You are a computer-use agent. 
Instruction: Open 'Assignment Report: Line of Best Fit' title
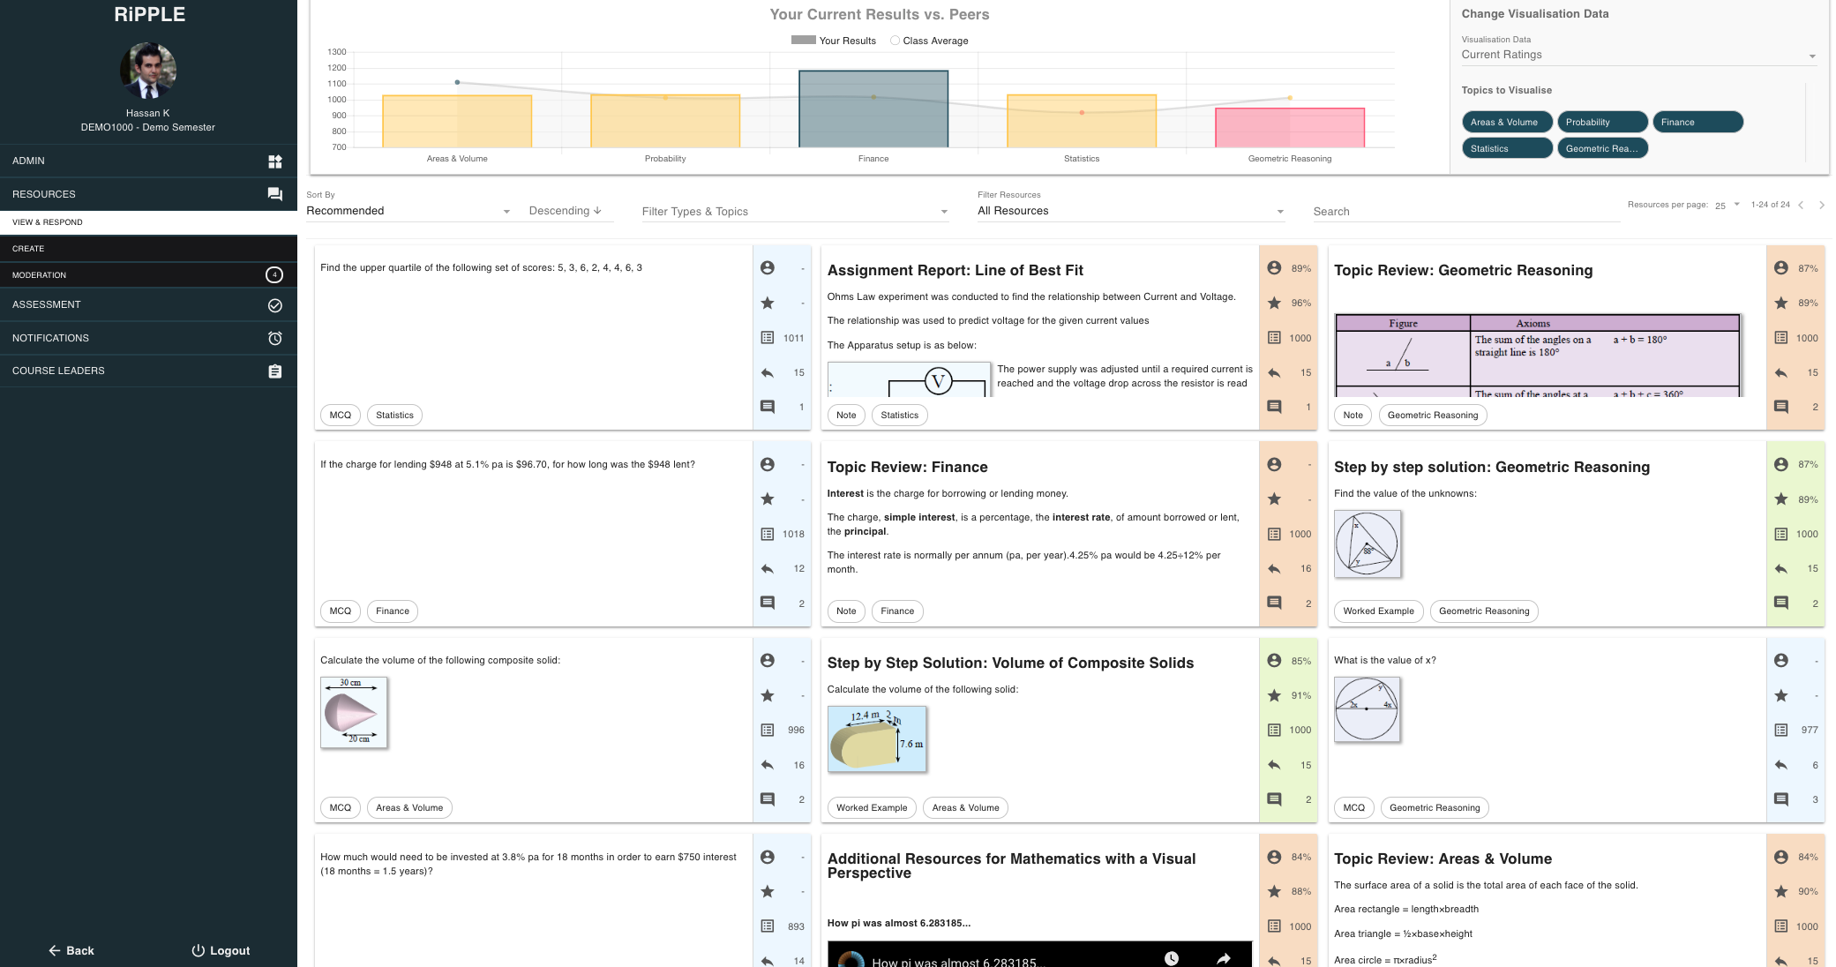click(955, 270)
